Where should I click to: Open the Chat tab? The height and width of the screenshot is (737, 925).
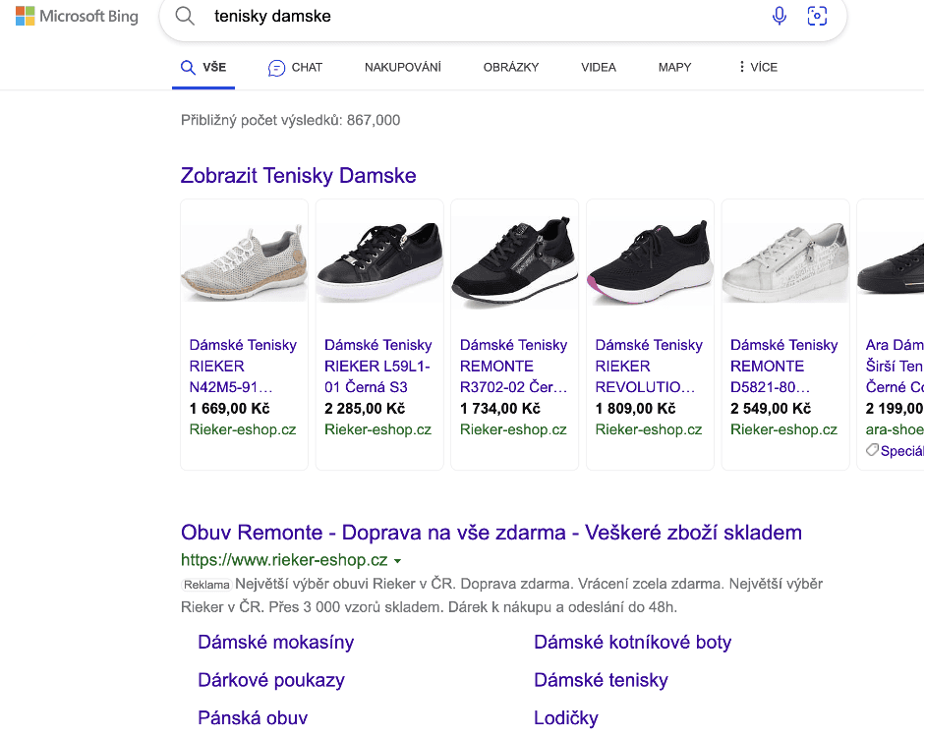coord(295,68)
